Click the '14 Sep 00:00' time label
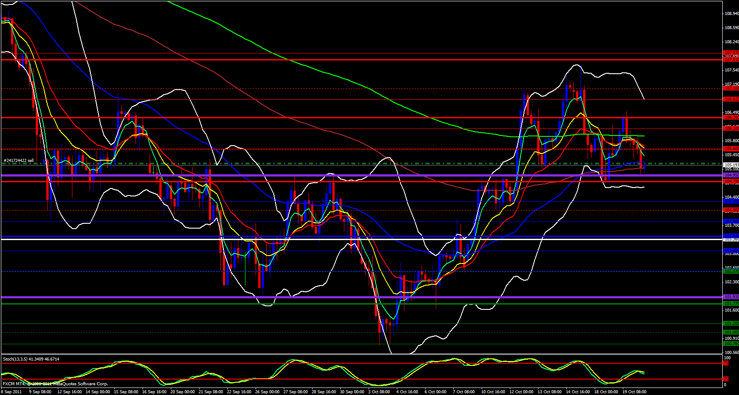739x395 pixels. point(98,391)
